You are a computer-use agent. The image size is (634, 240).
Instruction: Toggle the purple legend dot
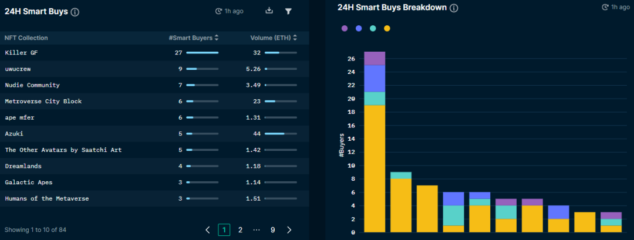345,28
